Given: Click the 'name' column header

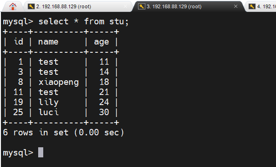Looking at the screenshot, I should pyautogui.click(x=48, y=42).
